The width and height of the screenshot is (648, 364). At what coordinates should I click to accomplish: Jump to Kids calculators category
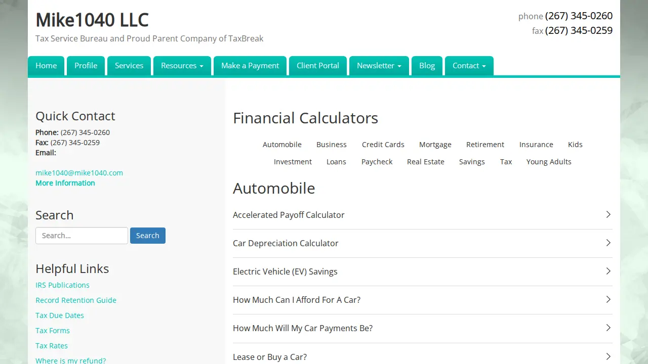pyautogui.click(x=575, y=145)
